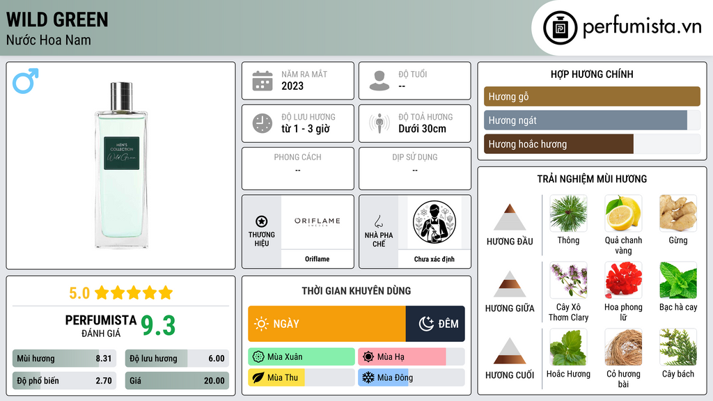This screenshot has width=713, height=401.
Task: Click the perfumista.vn site name text
Action: (x=643, y=27)
